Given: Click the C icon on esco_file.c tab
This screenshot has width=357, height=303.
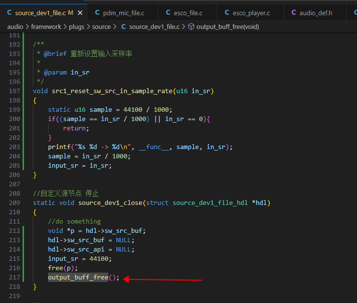Looking at the screenshot, I should [168, 13].
